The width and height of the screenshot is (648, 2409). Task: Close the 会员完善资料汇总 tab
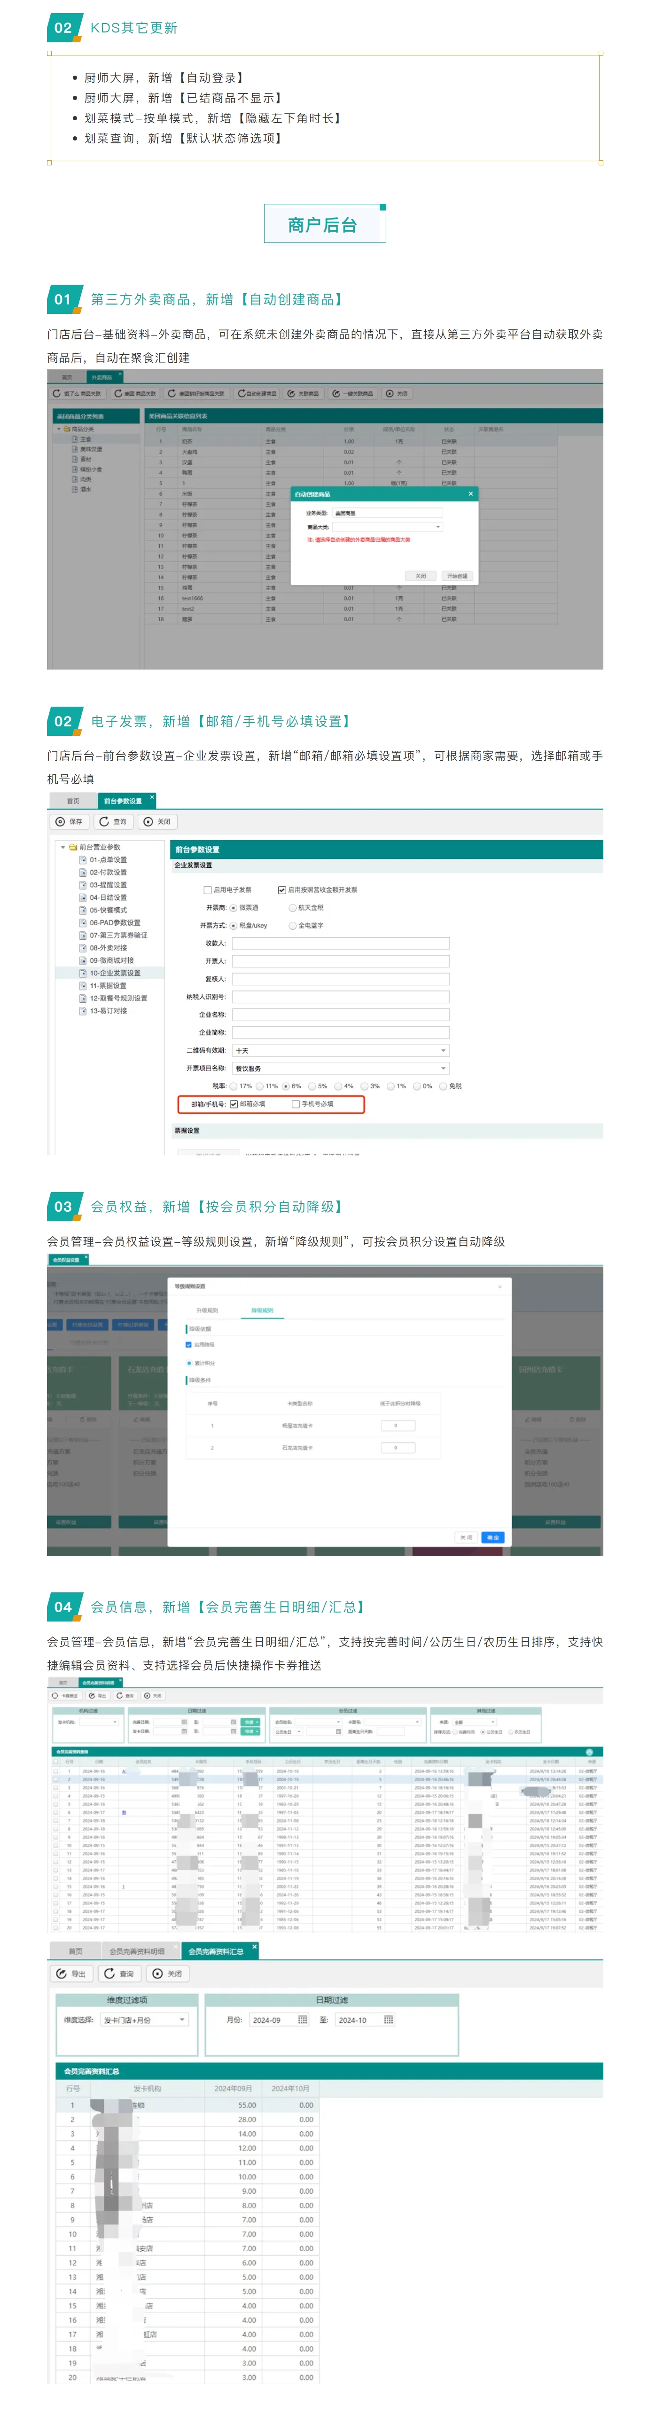254,1946
